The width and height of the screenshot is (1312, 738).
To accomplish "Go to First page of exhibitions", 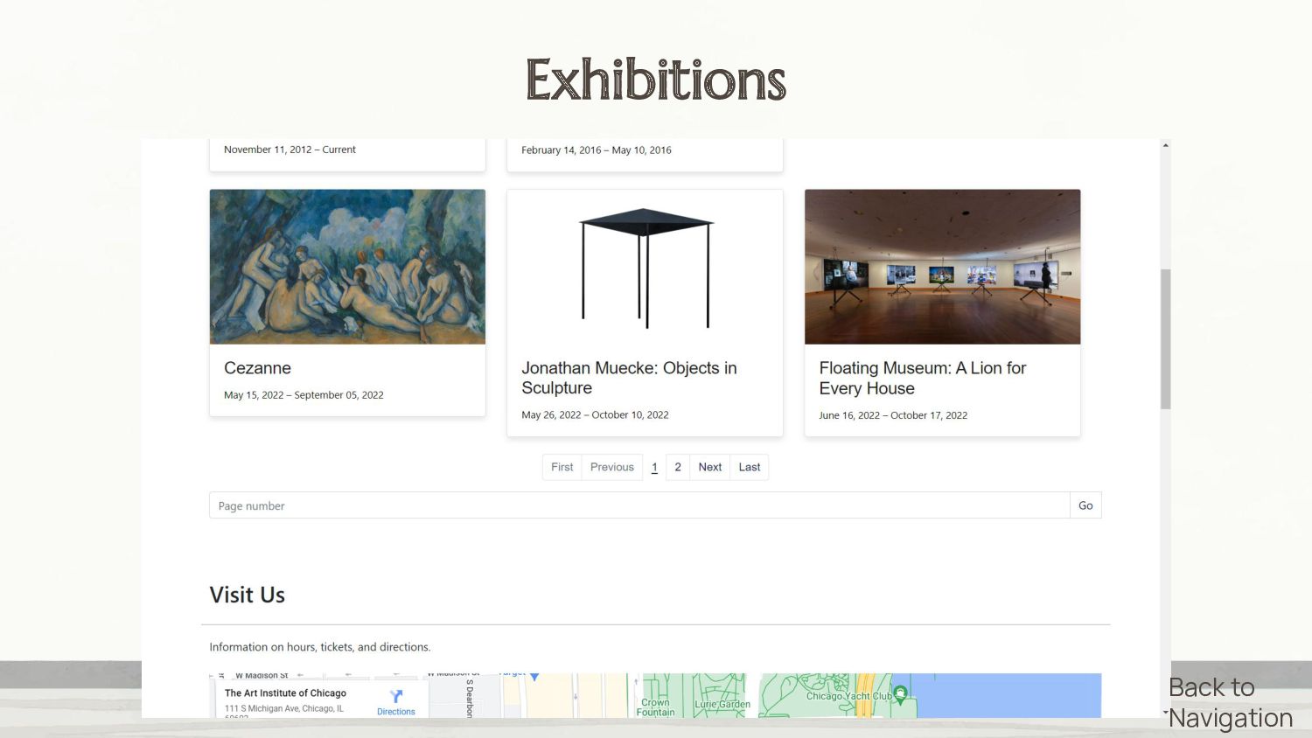I will click(x=562, y=467).
